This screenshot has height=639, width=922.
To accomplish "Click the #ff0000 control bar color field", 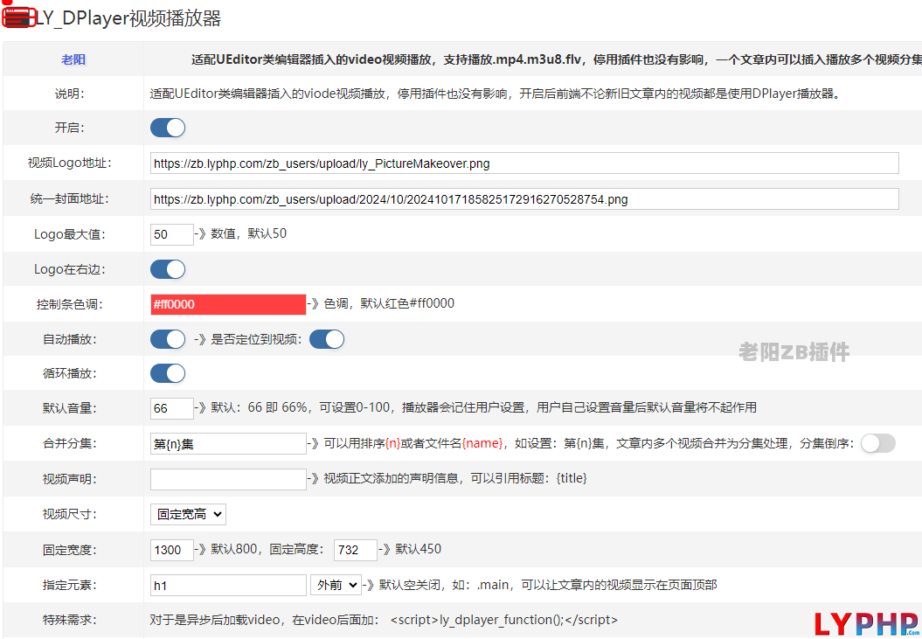I will tap(228, 304).
